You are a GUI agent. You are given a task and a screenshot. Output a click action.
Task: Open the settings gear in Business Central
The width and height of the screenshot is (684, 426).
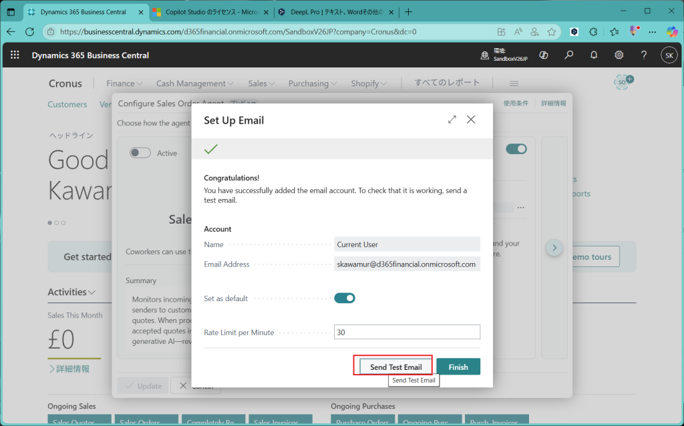coord(619,55)
